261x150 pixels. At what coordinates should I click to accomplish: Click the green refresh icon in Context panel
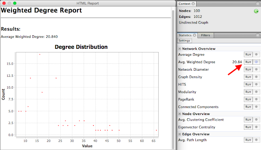[x=256, y=11]
